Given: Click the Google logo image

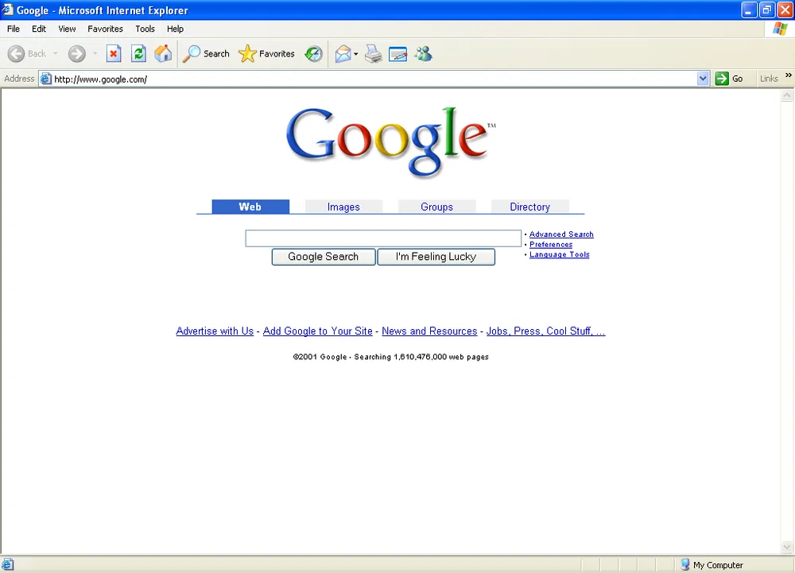Looking at the screenshot, I should [x=391, y=142].
